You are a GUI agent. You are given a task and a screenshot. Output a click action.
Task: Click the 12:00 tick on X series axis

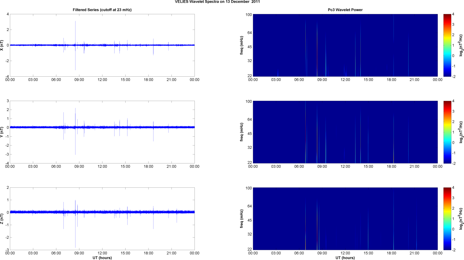[102, 80]
